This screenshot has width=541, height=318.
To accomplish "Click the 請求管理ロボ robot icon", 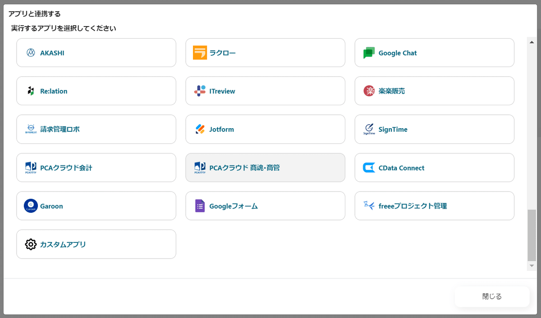I will 31,129.
